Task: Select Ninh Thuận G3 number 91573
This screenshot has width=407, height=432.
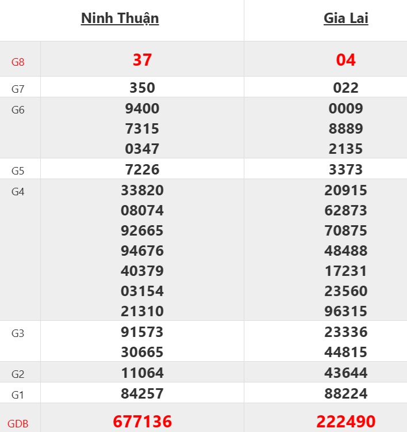Action: [x=142, y=332]
